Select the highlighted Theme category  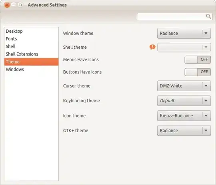31,62
